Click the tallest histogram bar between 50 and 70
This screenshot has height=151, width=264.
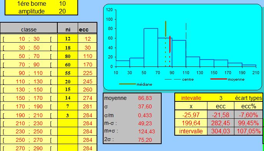click(x=151, y=47)
